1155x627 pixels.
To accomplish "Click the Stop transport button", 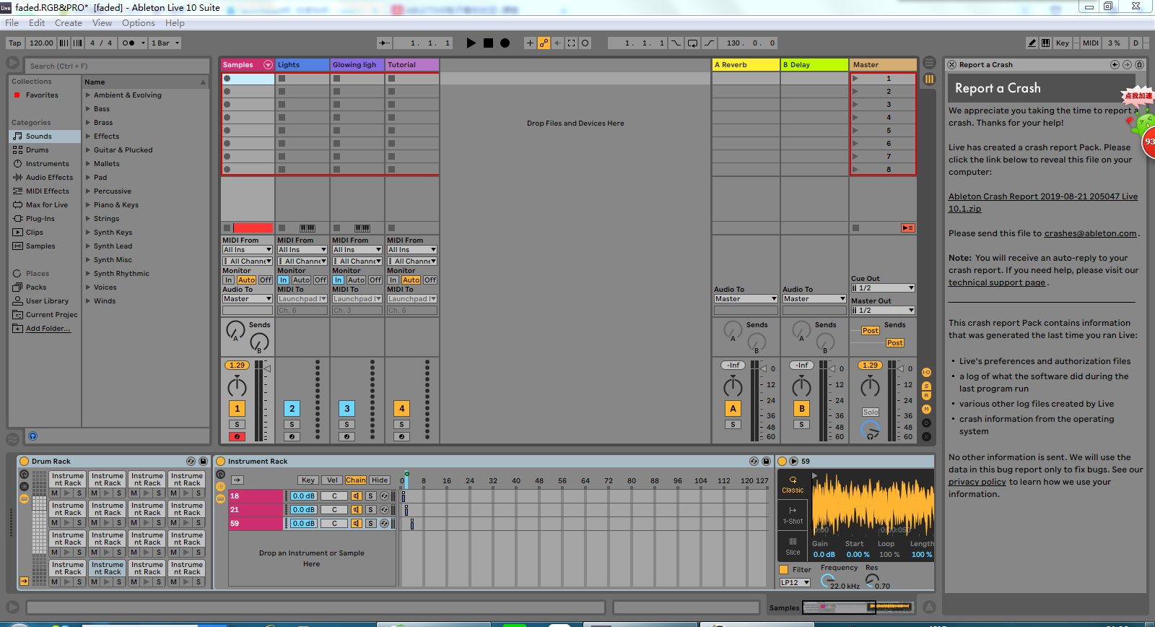I will tap(488, 43).
